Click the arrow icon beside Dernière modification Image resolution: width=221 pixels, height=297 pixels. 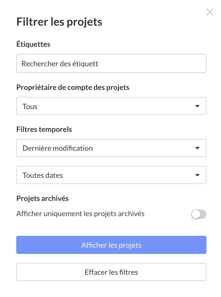tap(197, 148)
